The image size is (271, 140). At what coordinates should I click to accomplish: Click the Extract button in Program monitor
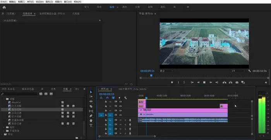pyautogui.click(x=231, y=82)
